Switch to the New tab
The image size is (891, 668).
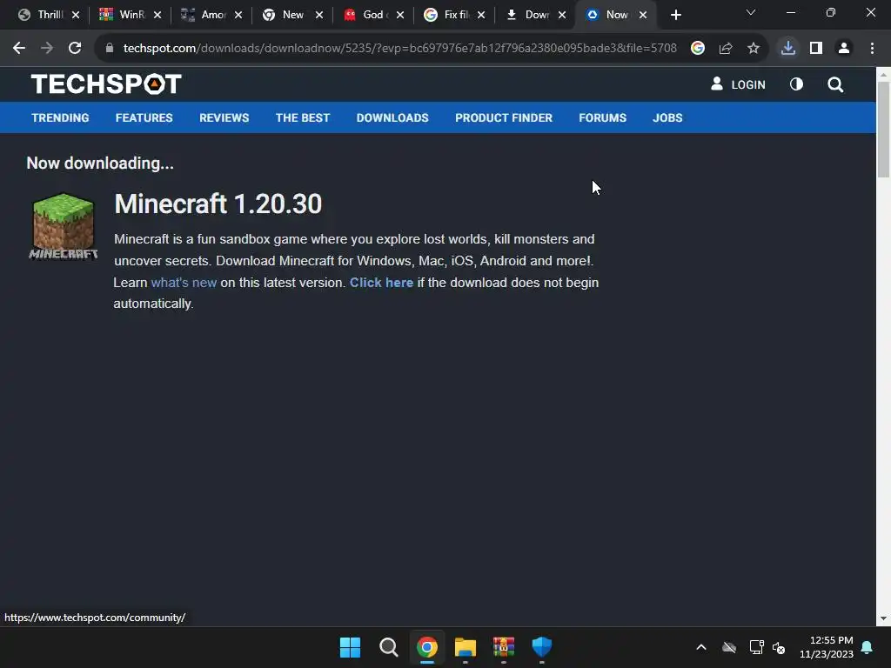292,15
